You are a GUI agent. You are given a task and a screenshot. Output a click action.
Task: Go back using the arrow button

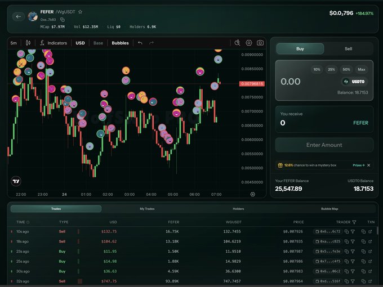click(x=19, y=16)
